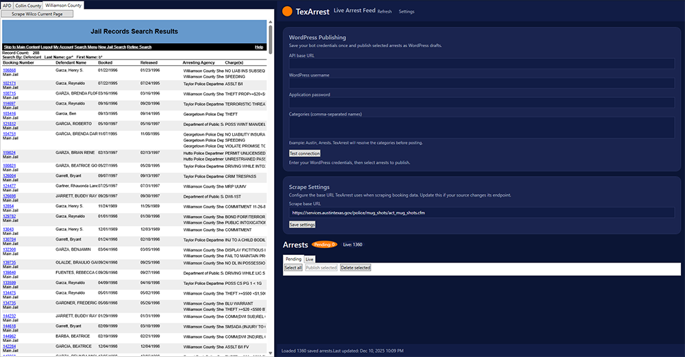Image resolution: width=685 pixels, height=357 pixels.
Task: Select the Williamson County tab
Action: 63,5
